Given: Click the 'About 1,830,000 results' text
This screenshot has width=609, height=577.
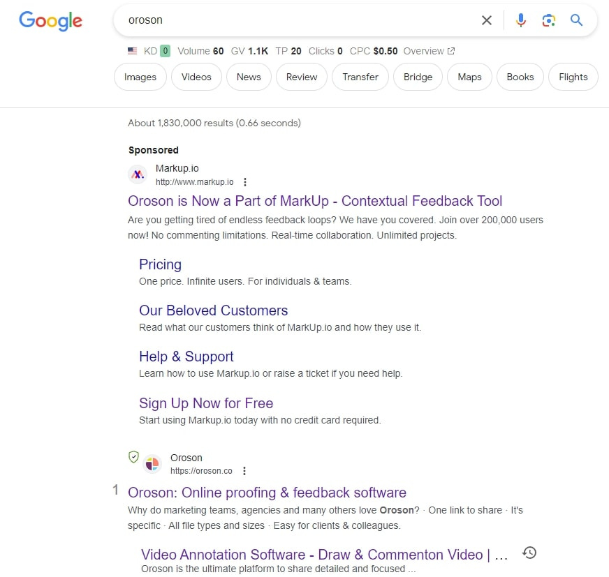Looking at the screenshot, I should click(x=214, y=123).
